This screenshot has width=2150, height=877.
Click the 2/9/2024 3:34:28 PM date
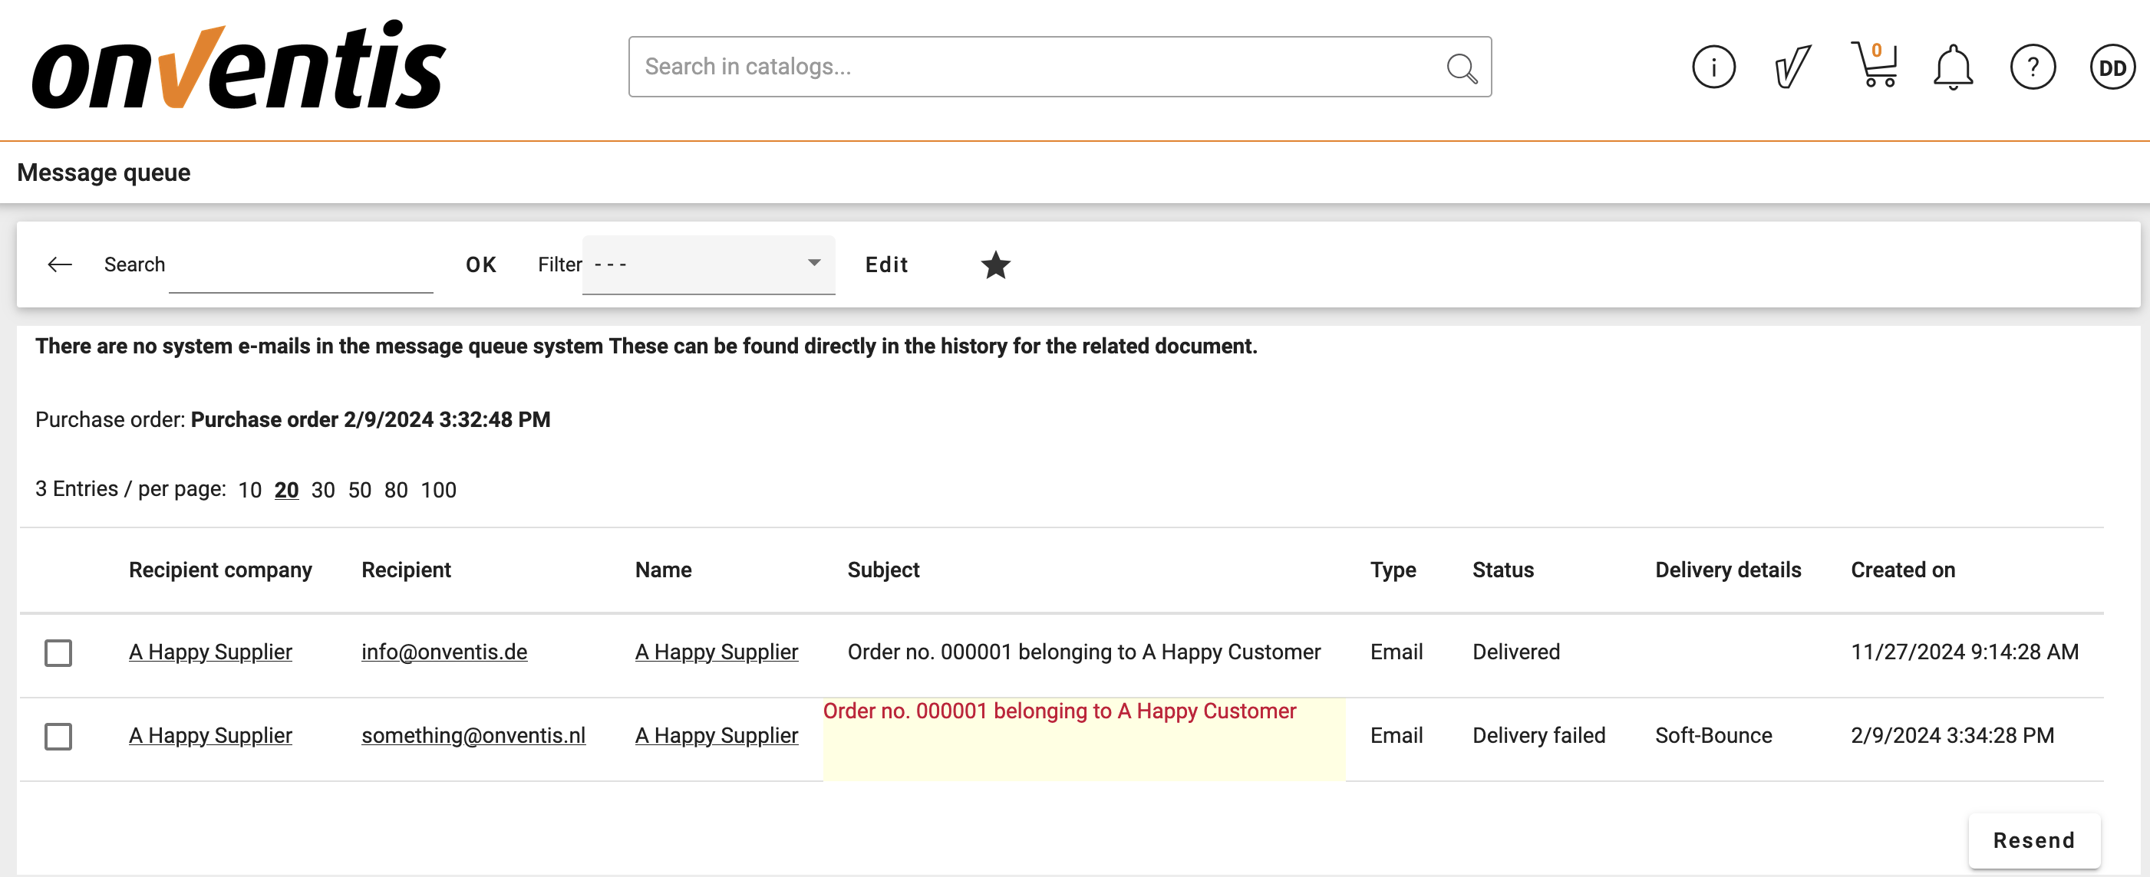coord(1952,735)
